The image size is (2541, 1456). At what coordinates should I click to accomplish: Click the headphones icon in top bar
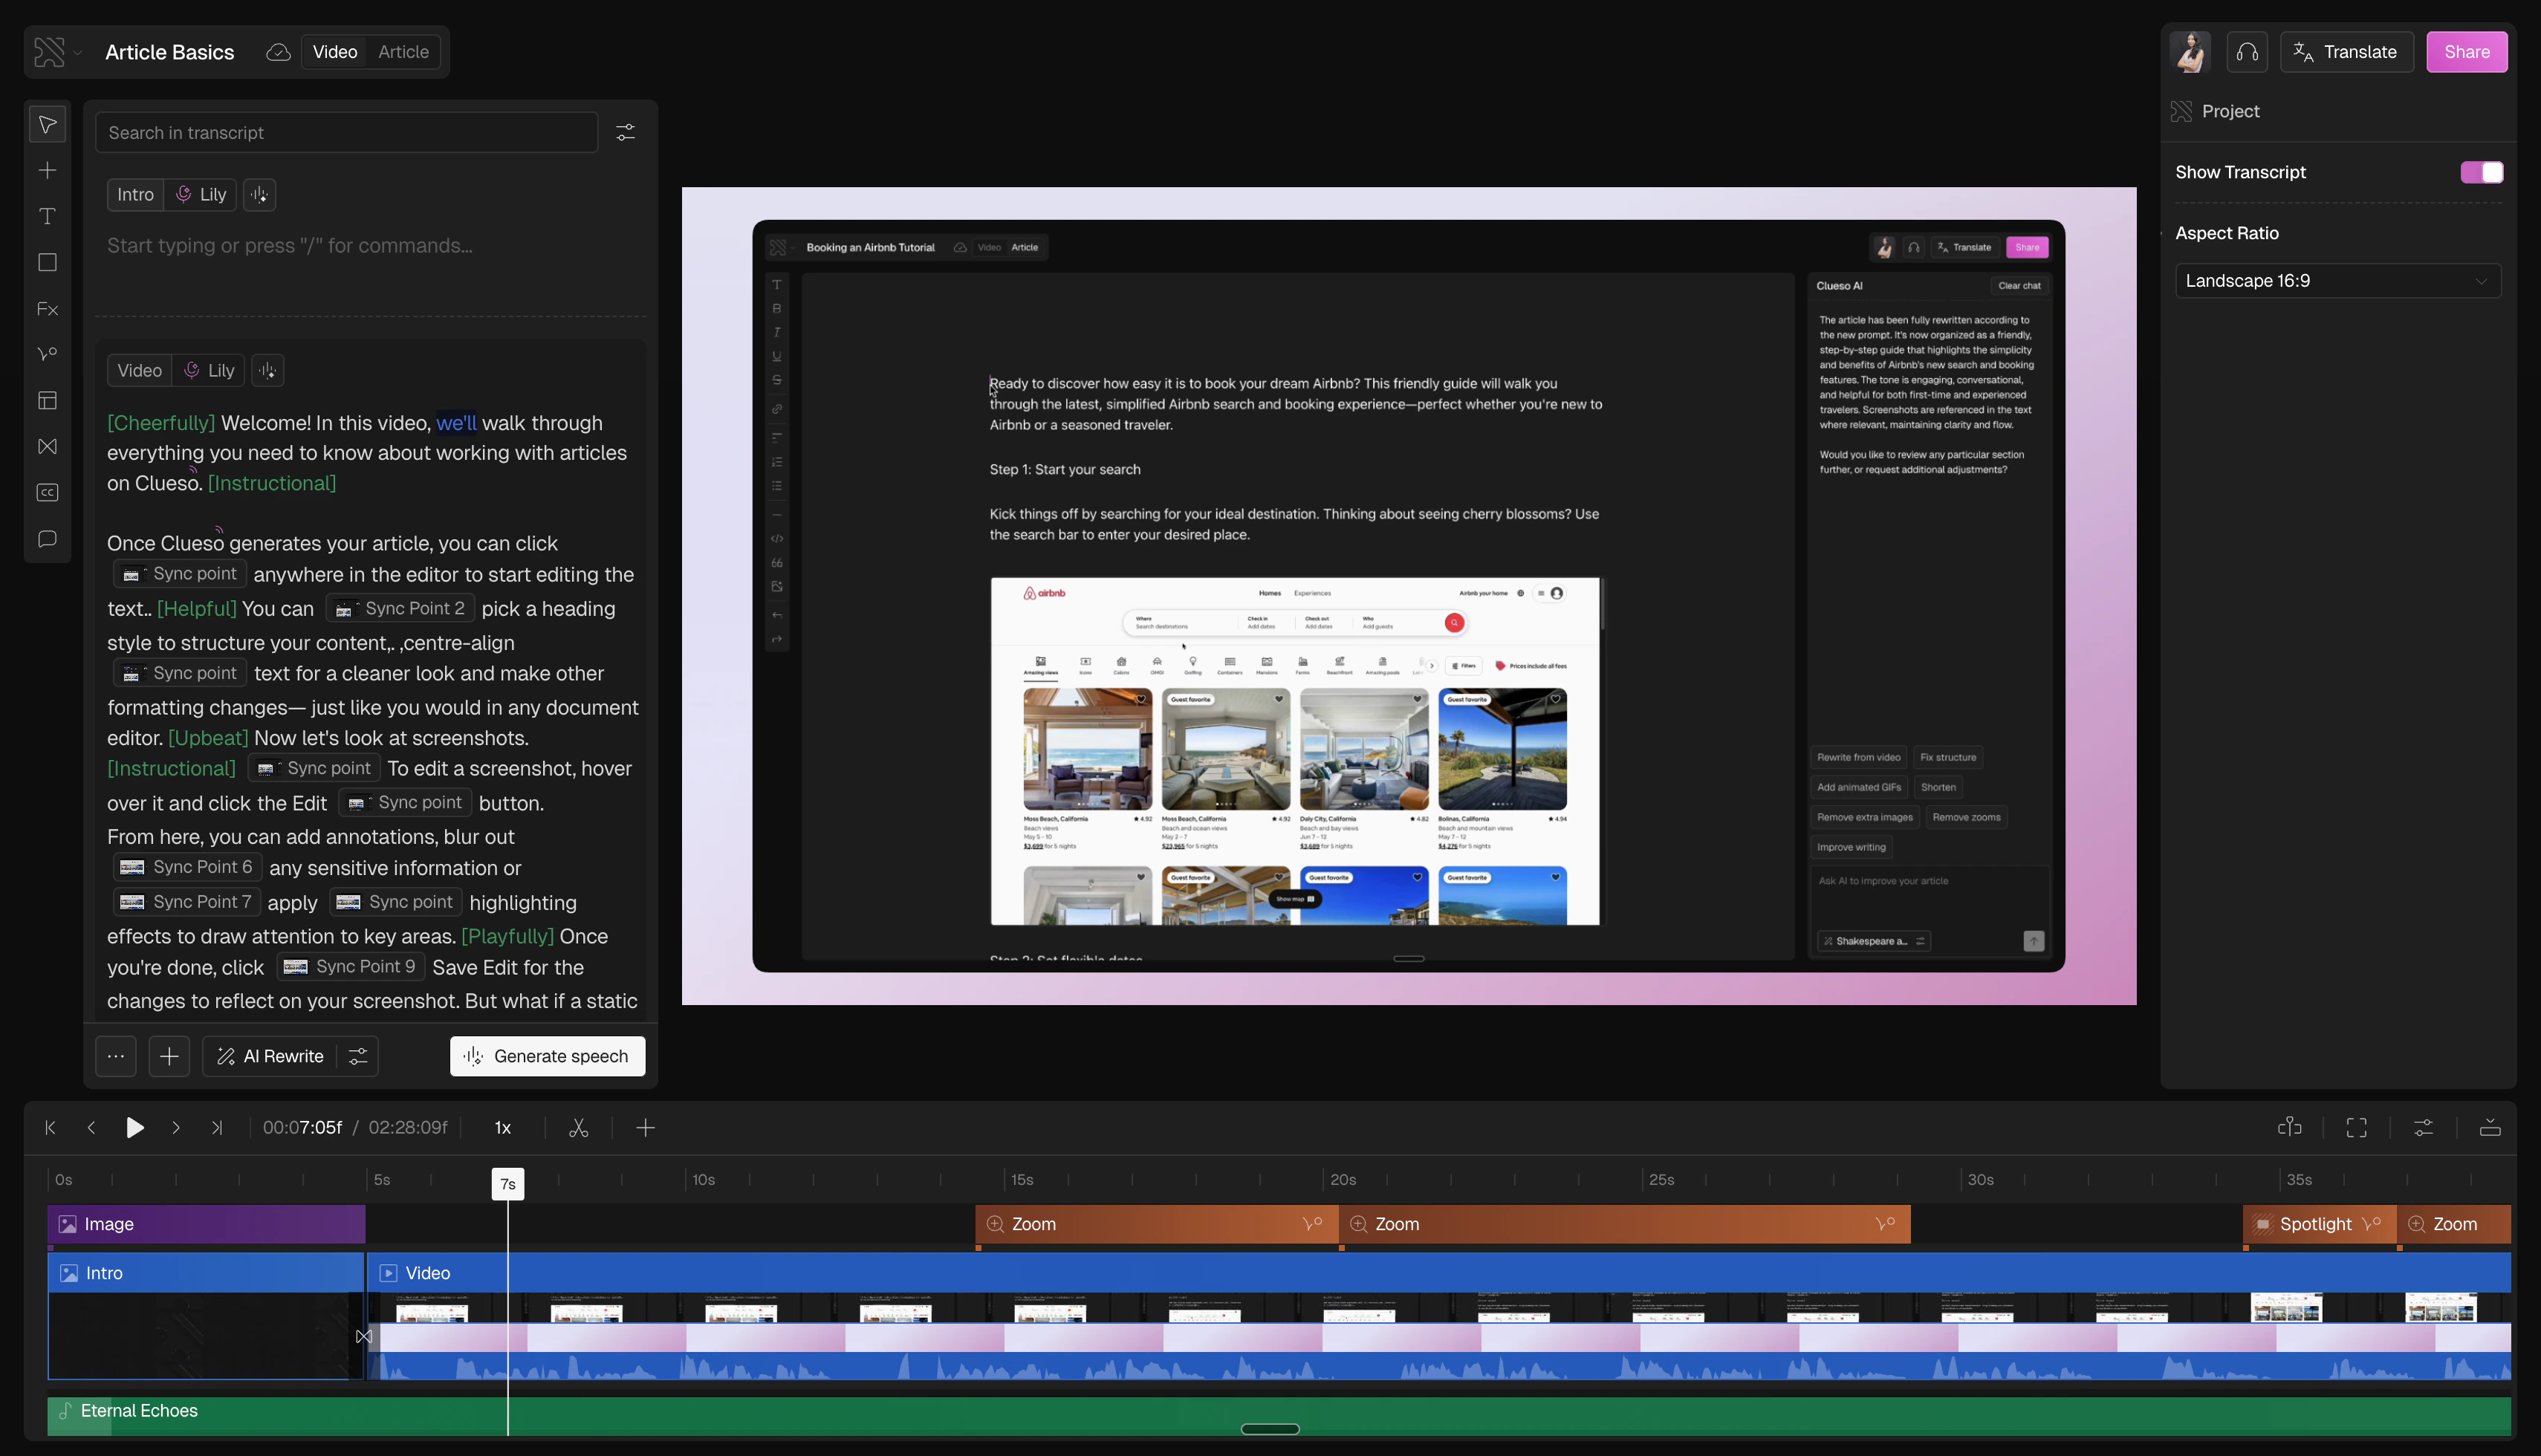(2247, 52)
